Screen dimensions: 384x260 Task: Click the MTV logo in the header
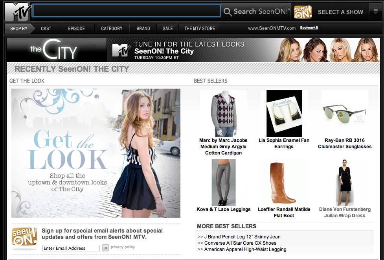[18, 12]
